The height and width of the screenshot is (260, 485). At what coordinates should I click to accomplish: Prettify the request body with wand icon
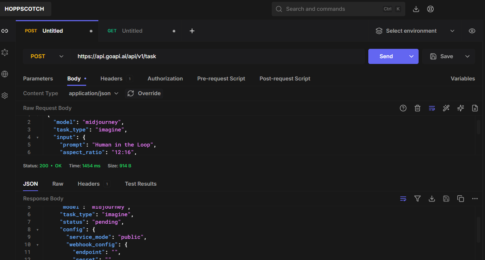(446, 108)
